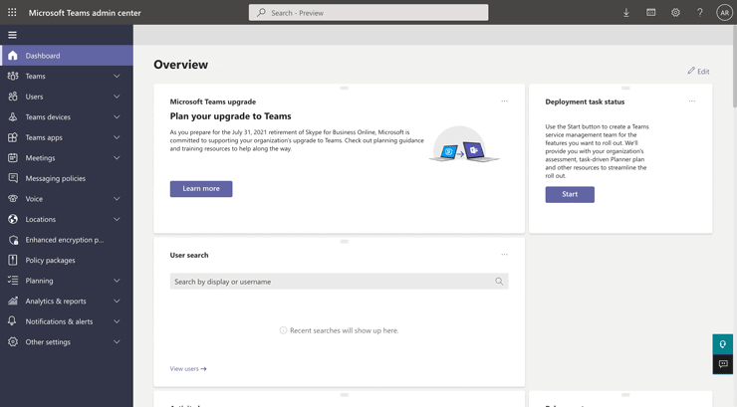The image size is (737, 407).
Task: Follow the View users link
Action: 188,369
